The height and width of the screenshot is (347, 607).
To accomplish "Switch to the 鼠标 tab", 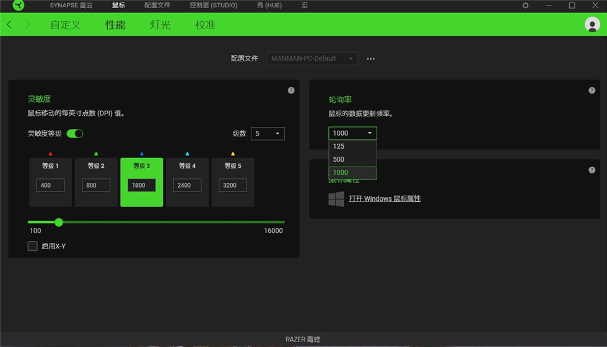I will pos(118,6).
